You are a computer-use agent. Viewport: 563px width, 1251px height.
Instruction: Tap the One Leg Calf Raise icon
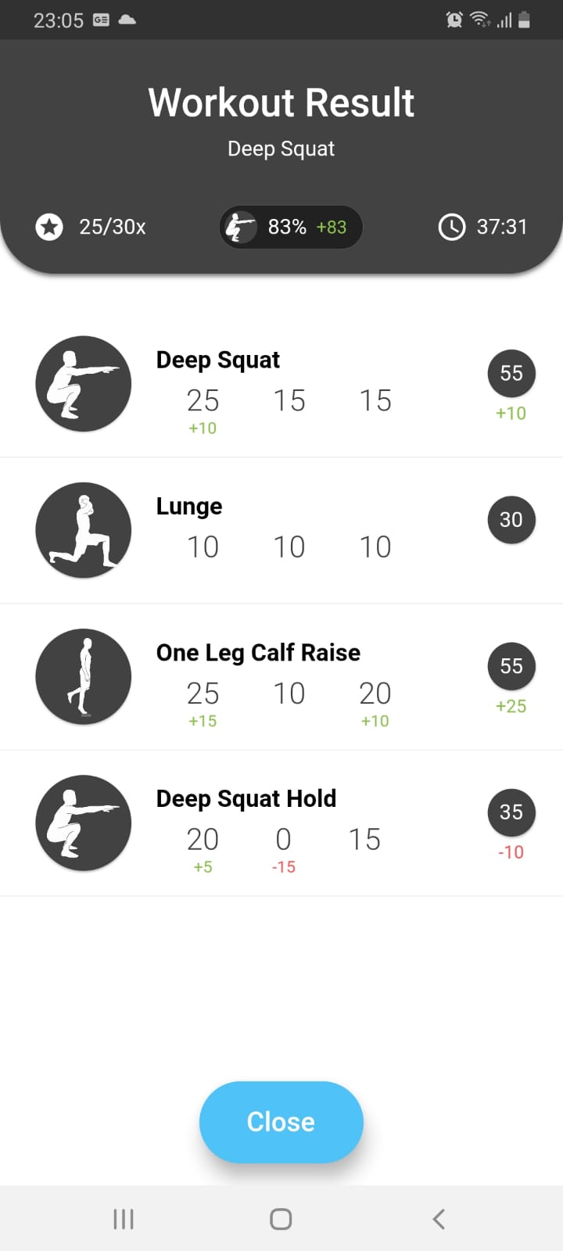tap(83, 676)
